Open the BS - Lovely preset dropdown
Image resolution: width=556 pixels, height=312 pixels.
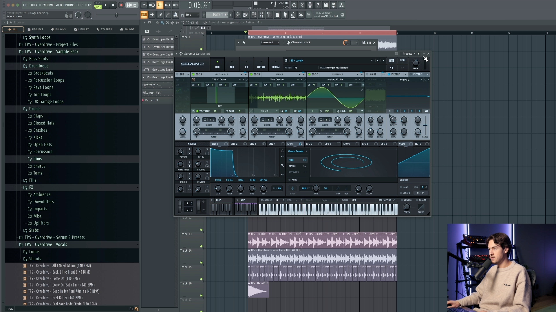[x=372, y=60]
